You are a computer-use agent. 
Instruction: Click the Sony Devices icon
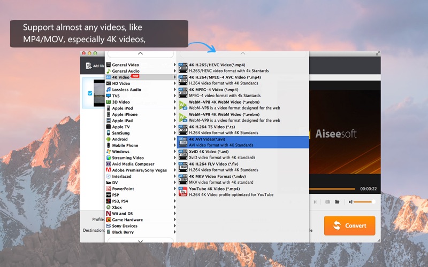tap(109, 226)
